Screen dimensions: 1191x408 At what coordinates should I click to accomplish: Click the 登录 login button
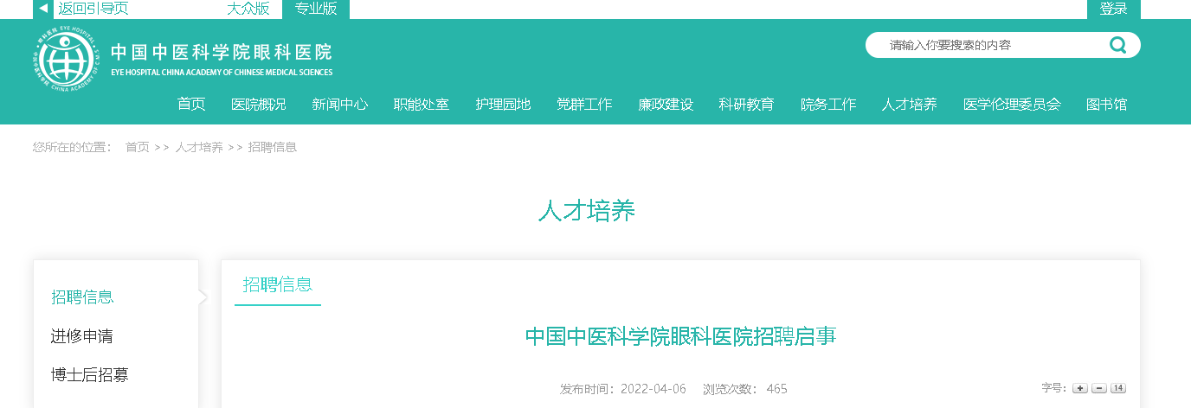pos(1113,9)
